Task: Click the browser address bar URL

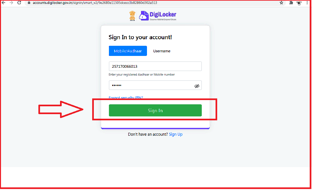Action: tap(95, 3)
